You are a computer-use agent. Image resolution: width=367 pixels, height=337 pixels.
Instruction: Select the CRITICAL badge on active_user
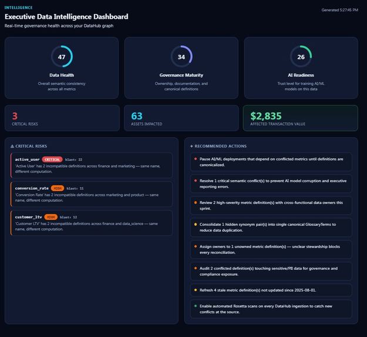(x=52, y=159)
